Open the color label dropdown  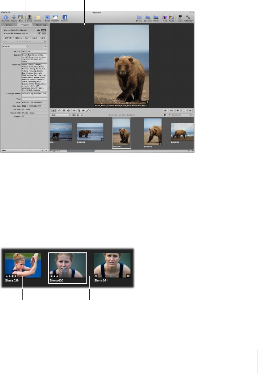[x=5, y=42]
